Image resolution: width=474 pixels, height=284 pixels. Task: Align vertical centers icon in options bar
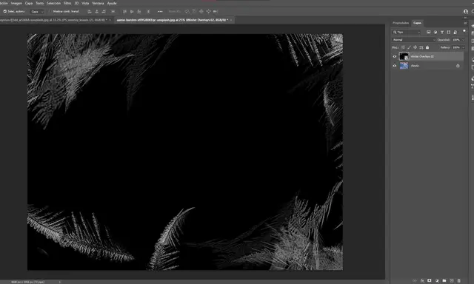pos(132,12)
